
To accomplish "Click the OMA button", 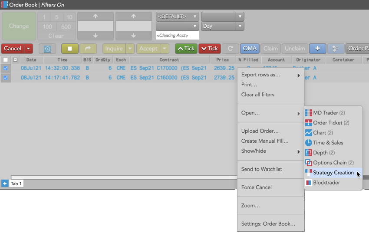I will (x=250, y=49).
